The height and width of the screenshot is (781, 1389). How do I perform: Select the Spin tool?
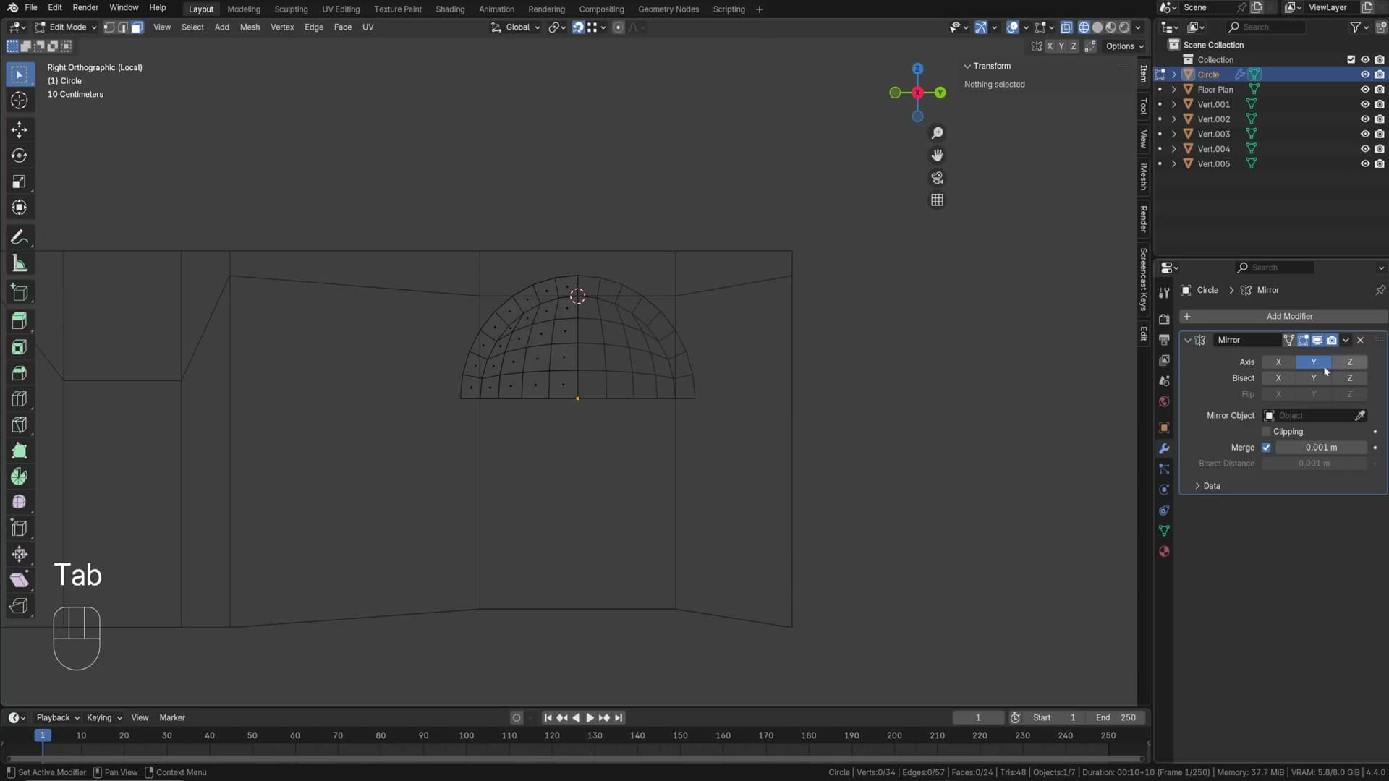(x=20, y=477)
